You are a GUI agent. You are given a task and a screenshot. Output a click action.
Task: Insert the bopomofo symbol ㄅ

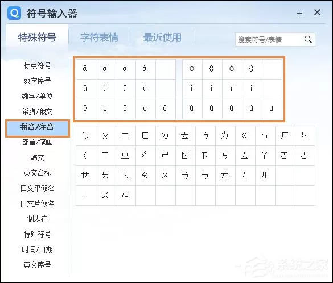(85, 135)
